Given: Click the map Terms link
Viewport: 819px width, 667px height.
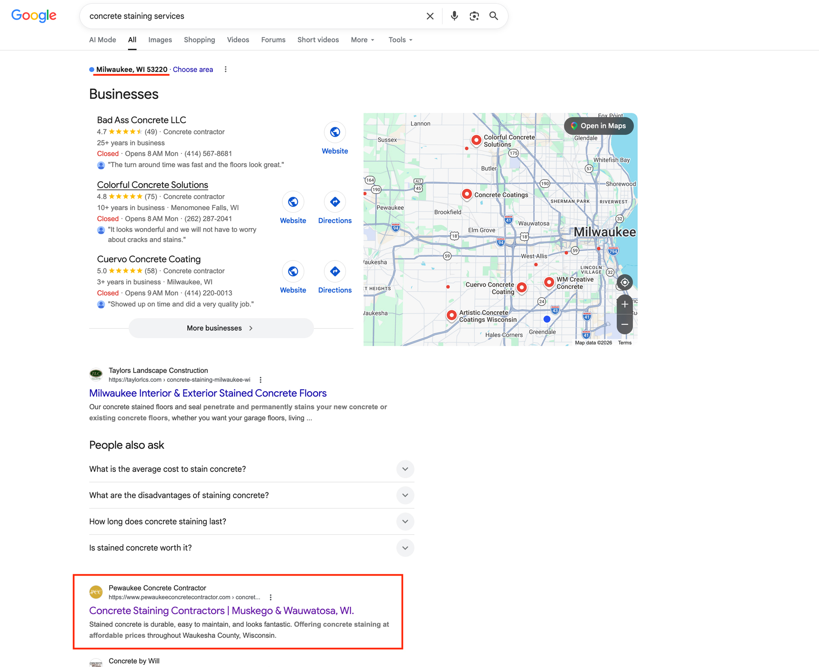Looking at the screenshot, I should pos(624,343).
